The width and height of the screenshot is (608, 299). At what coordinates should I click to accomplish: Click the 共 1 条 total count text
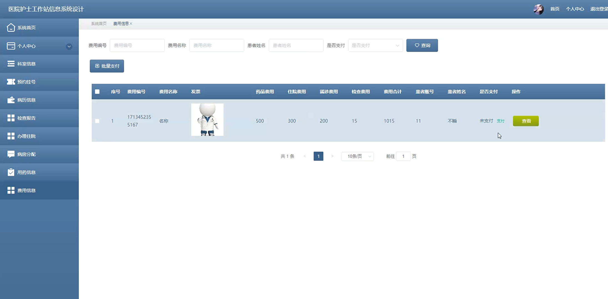click(x=287, y=156)
